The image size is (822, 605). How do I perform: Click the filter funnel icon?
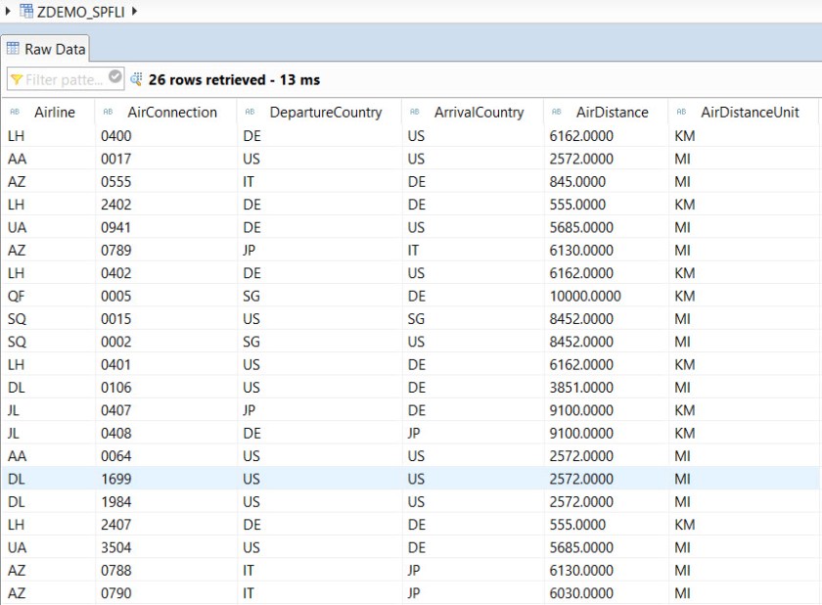tap(16, 79)
